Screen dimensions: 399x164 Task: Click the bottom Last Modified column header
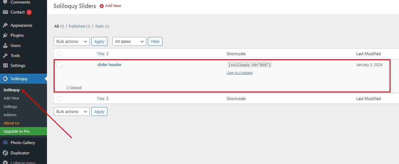(x=368, y=99)
